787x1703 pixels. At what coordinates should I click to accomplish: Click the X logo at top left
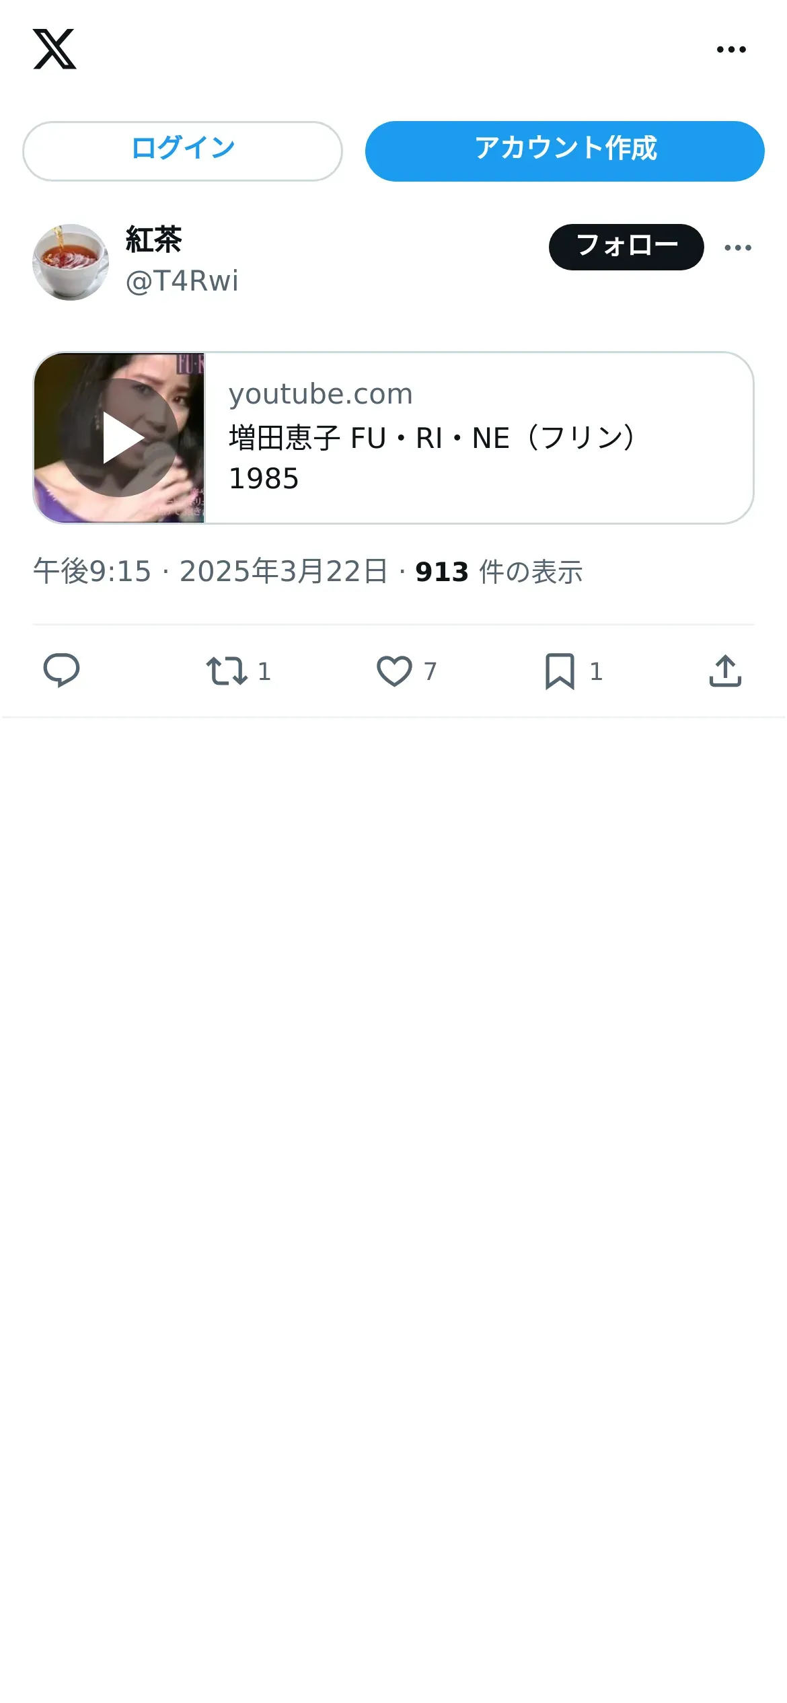(x=54, y=49)
